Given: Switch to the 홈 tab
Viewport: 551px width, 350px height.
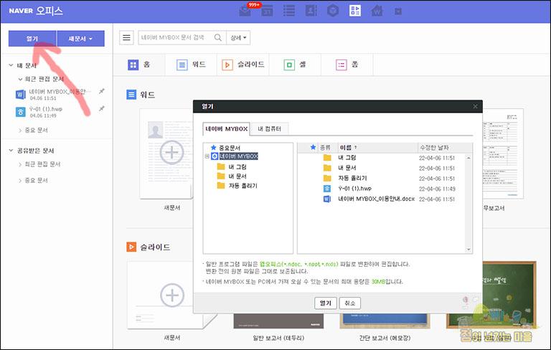Looking at the screenshot, I should tap(139, 65).
